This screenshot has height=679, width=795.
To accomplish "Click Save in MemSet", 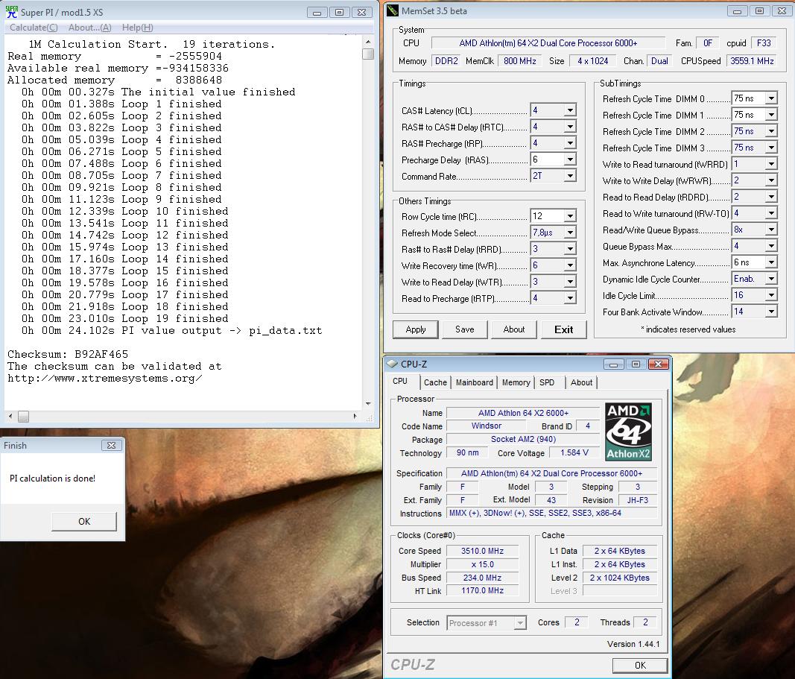I will click(x=464, y=329).
